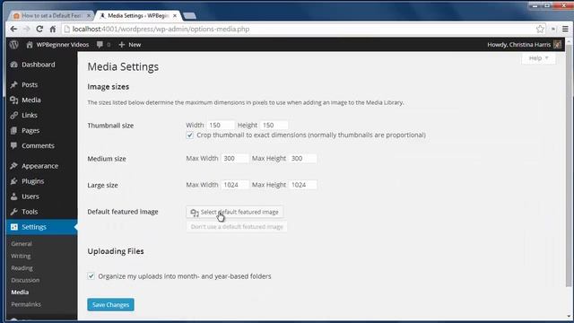Expand the Help tab
The image size is (574, 323).
(x=538, y=58)
